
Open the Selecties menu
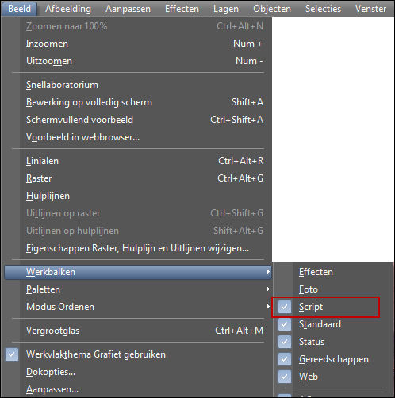323,9
